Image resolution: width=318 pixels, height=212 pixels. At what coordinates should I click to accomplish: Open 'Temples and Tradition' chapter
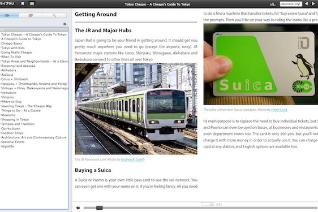click(18, 124)
